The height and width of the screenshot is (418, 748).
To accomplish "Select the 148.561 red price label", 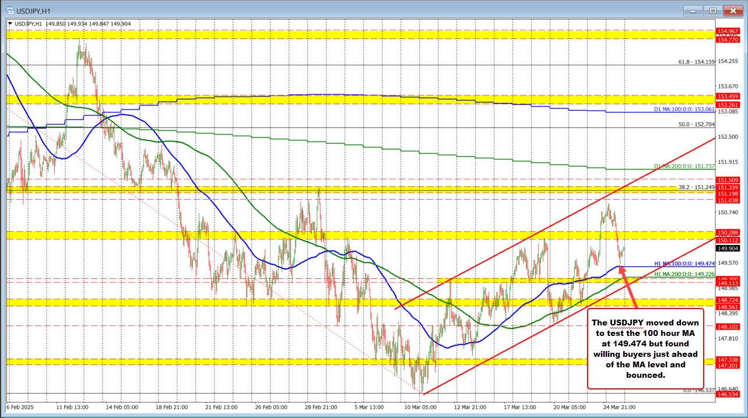I will (x=728, y=307).
